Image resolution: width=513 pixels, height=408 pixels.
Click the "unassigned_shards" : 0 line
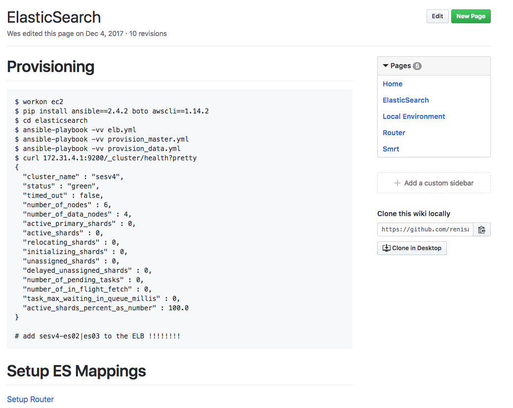[71, 261]
